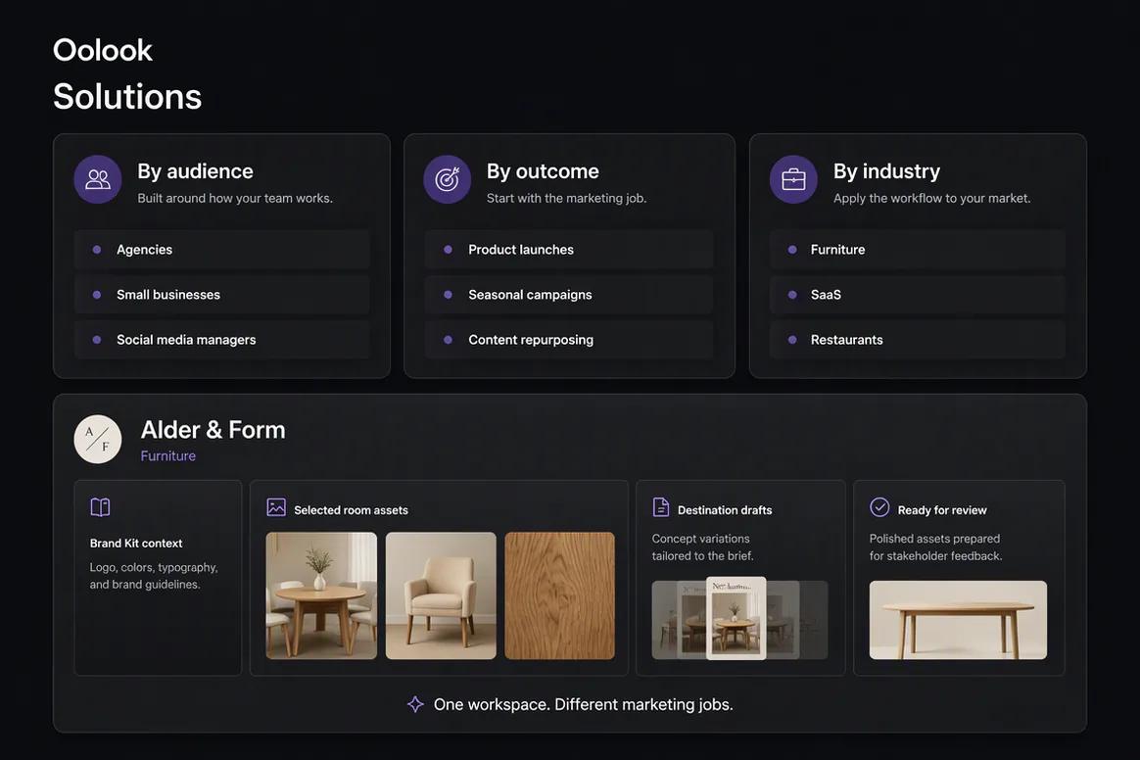The image size is (1140, 760).
Task: Select Seasonal campaigns
Action: coord(569,295)
